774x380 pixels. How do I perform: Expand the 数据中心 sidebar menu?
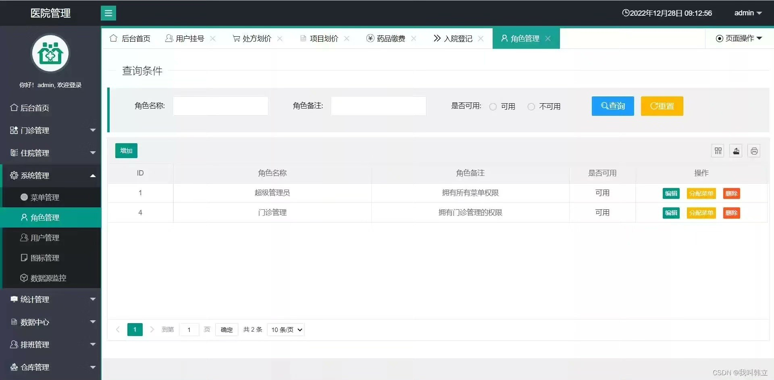(50, 322)
